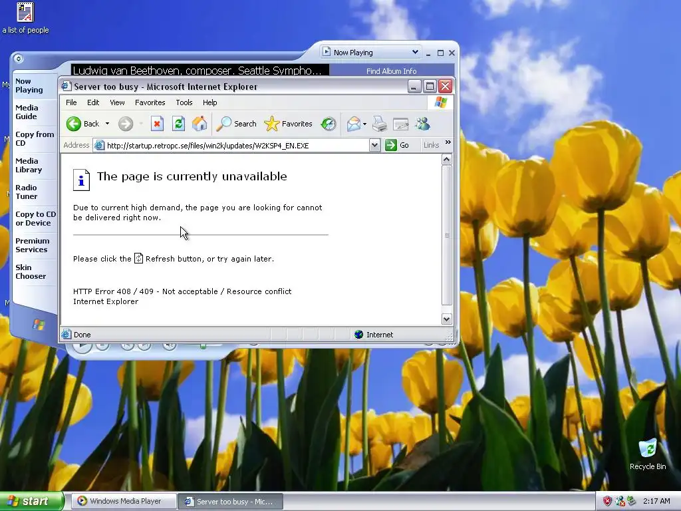
Task: Click the page icon in address bar
Action: [x=100, y=145]
